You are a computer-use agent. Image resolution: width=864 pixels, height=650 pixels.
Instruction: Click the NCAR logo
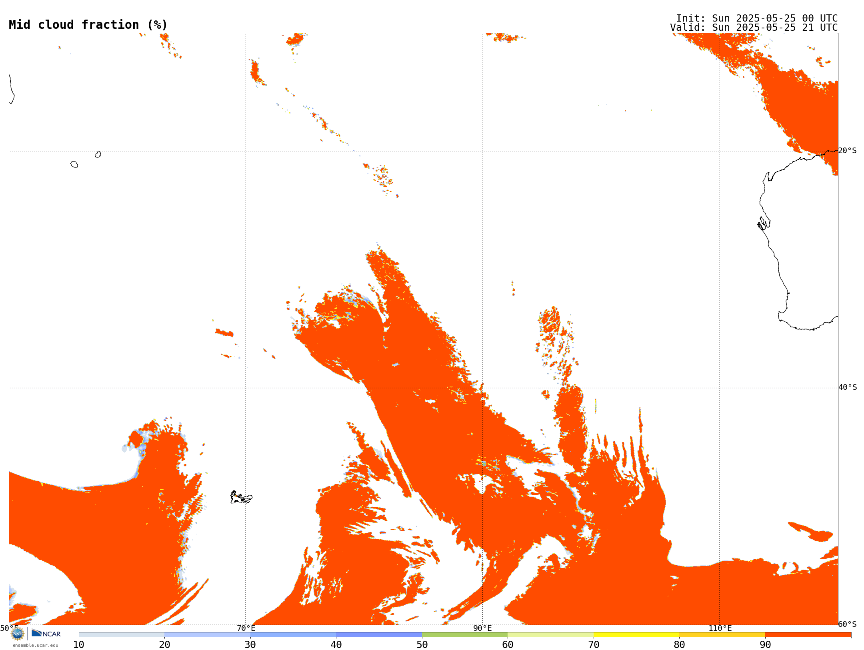(46, 633)
